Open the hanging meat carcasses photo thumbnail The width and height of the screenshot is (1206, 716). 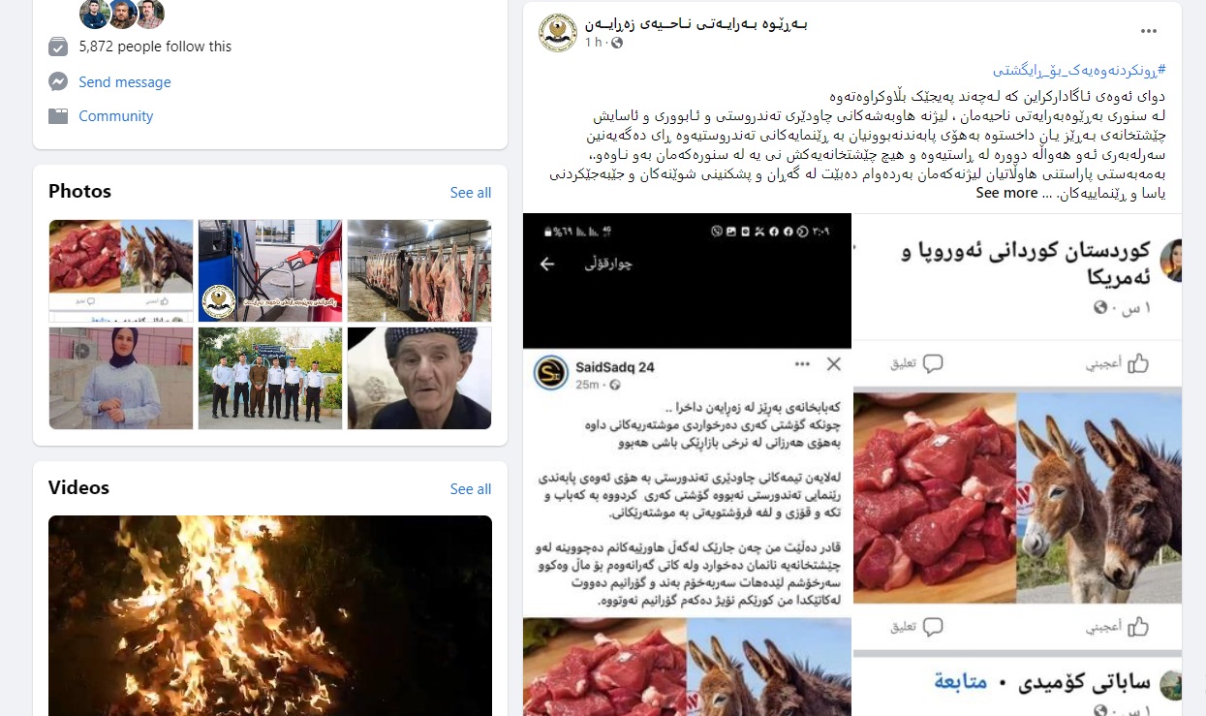pyautogui.click(x=419, y=270)
